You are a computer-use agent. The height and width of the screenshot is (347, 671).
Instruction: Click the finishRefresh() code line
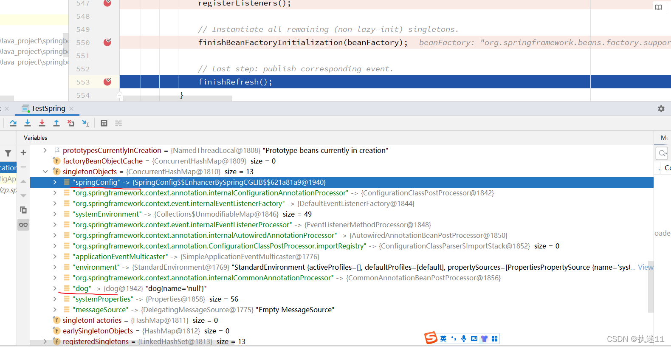235,82
